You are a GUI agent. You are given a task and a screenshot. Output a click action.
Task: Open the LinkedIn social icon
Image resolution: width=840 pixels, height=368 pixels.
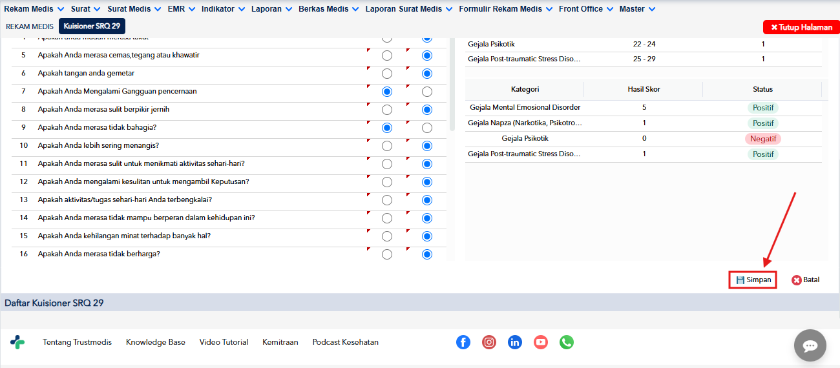(515, 342)
